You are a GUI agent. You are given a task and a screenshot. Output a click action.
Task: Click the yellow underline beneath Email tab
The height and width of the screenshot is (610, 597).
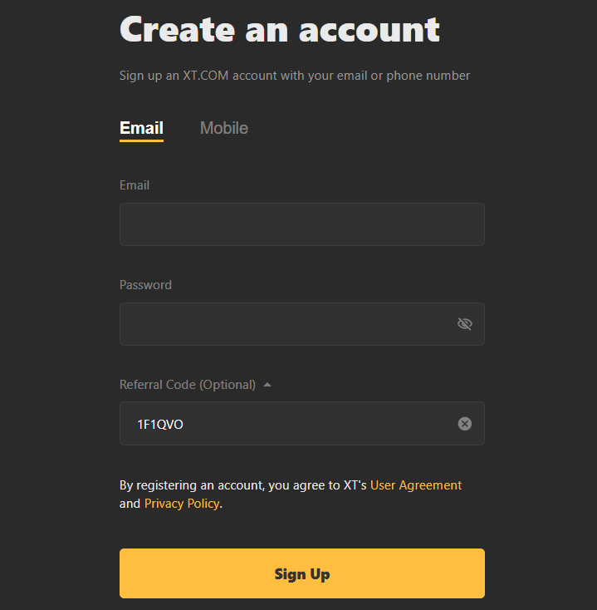pos(141,140)
